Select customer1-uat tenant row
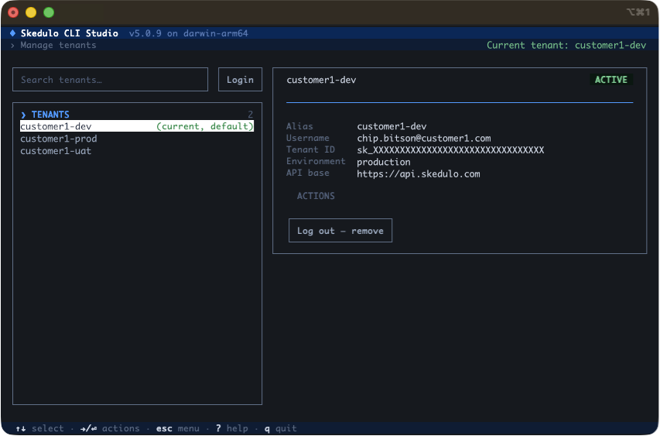This screenshot has width=660, height=436. click(x=137, y=151)
